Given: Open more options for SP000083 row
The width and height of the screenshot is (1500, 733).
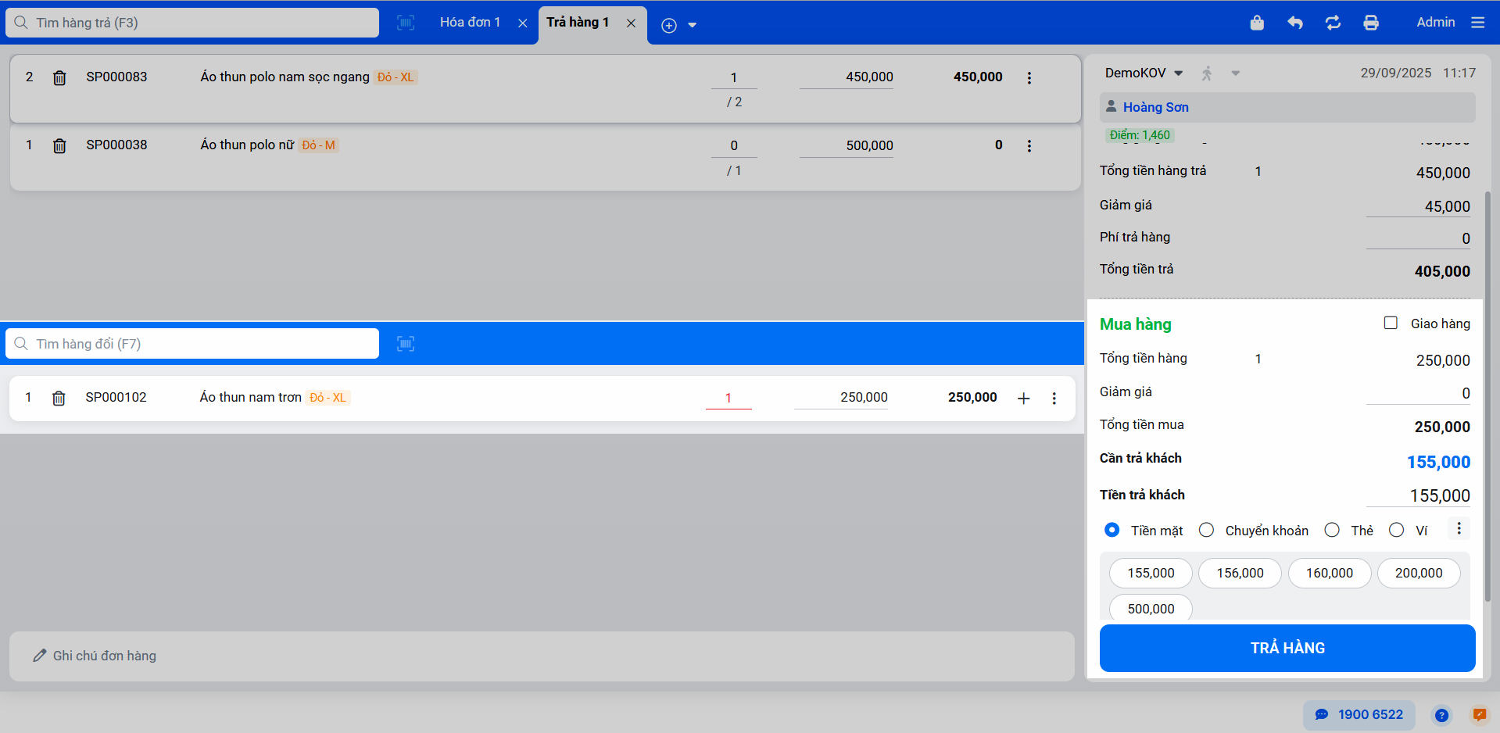Looking at the screenshot, I should [x=1029, y=77].
